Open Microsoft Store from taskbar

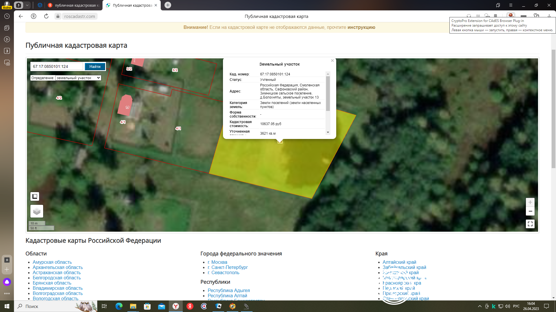(147, 306)
